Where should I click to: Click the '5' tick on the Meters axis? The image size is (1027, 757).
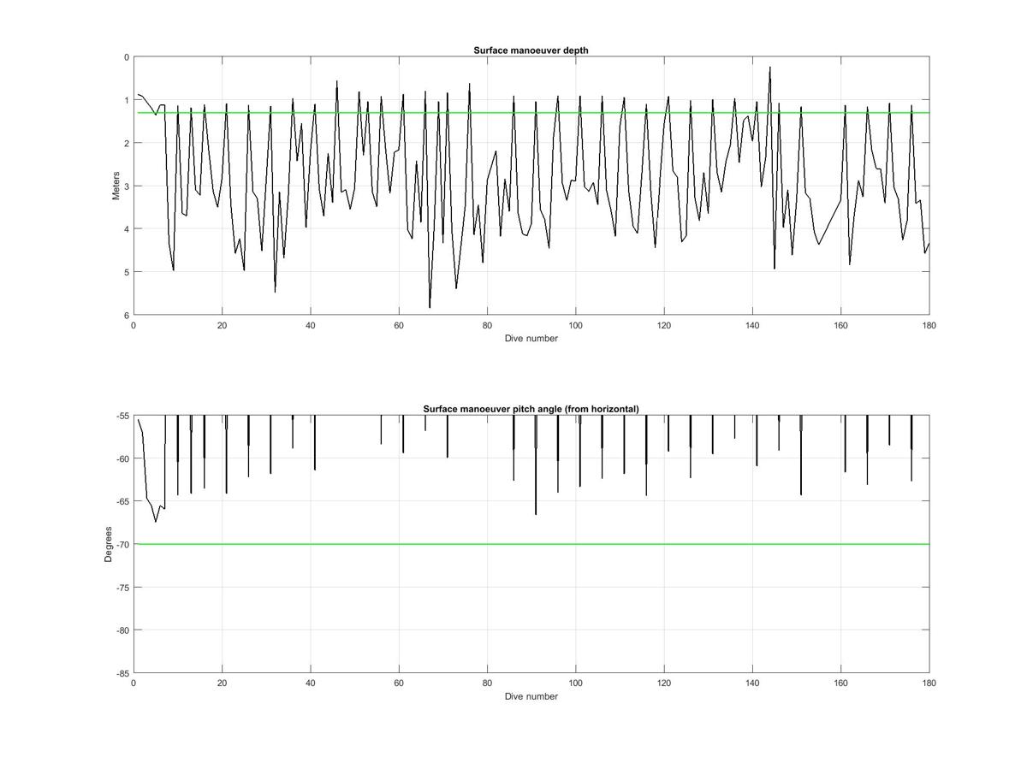click(x=127, y=272)
